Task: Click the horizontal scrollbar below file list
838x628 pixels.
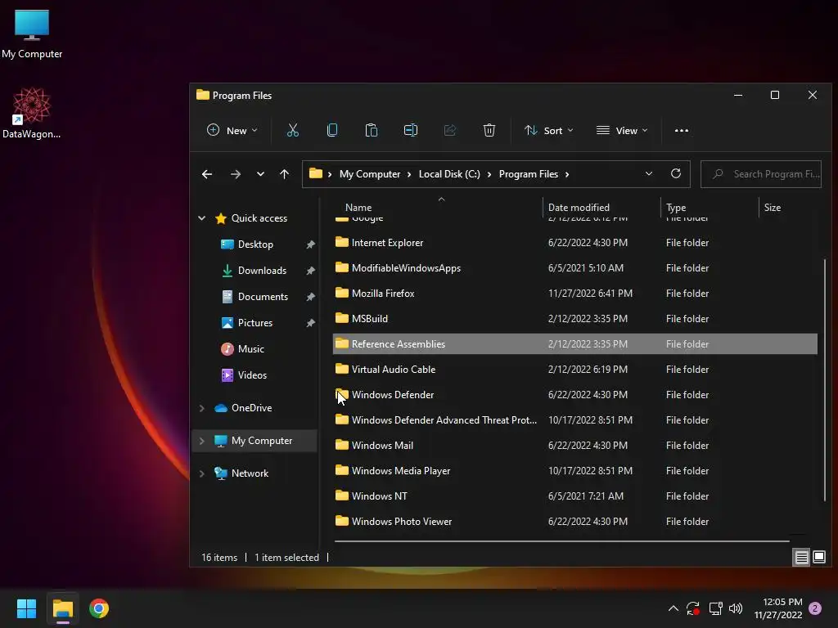Action: 561,541
